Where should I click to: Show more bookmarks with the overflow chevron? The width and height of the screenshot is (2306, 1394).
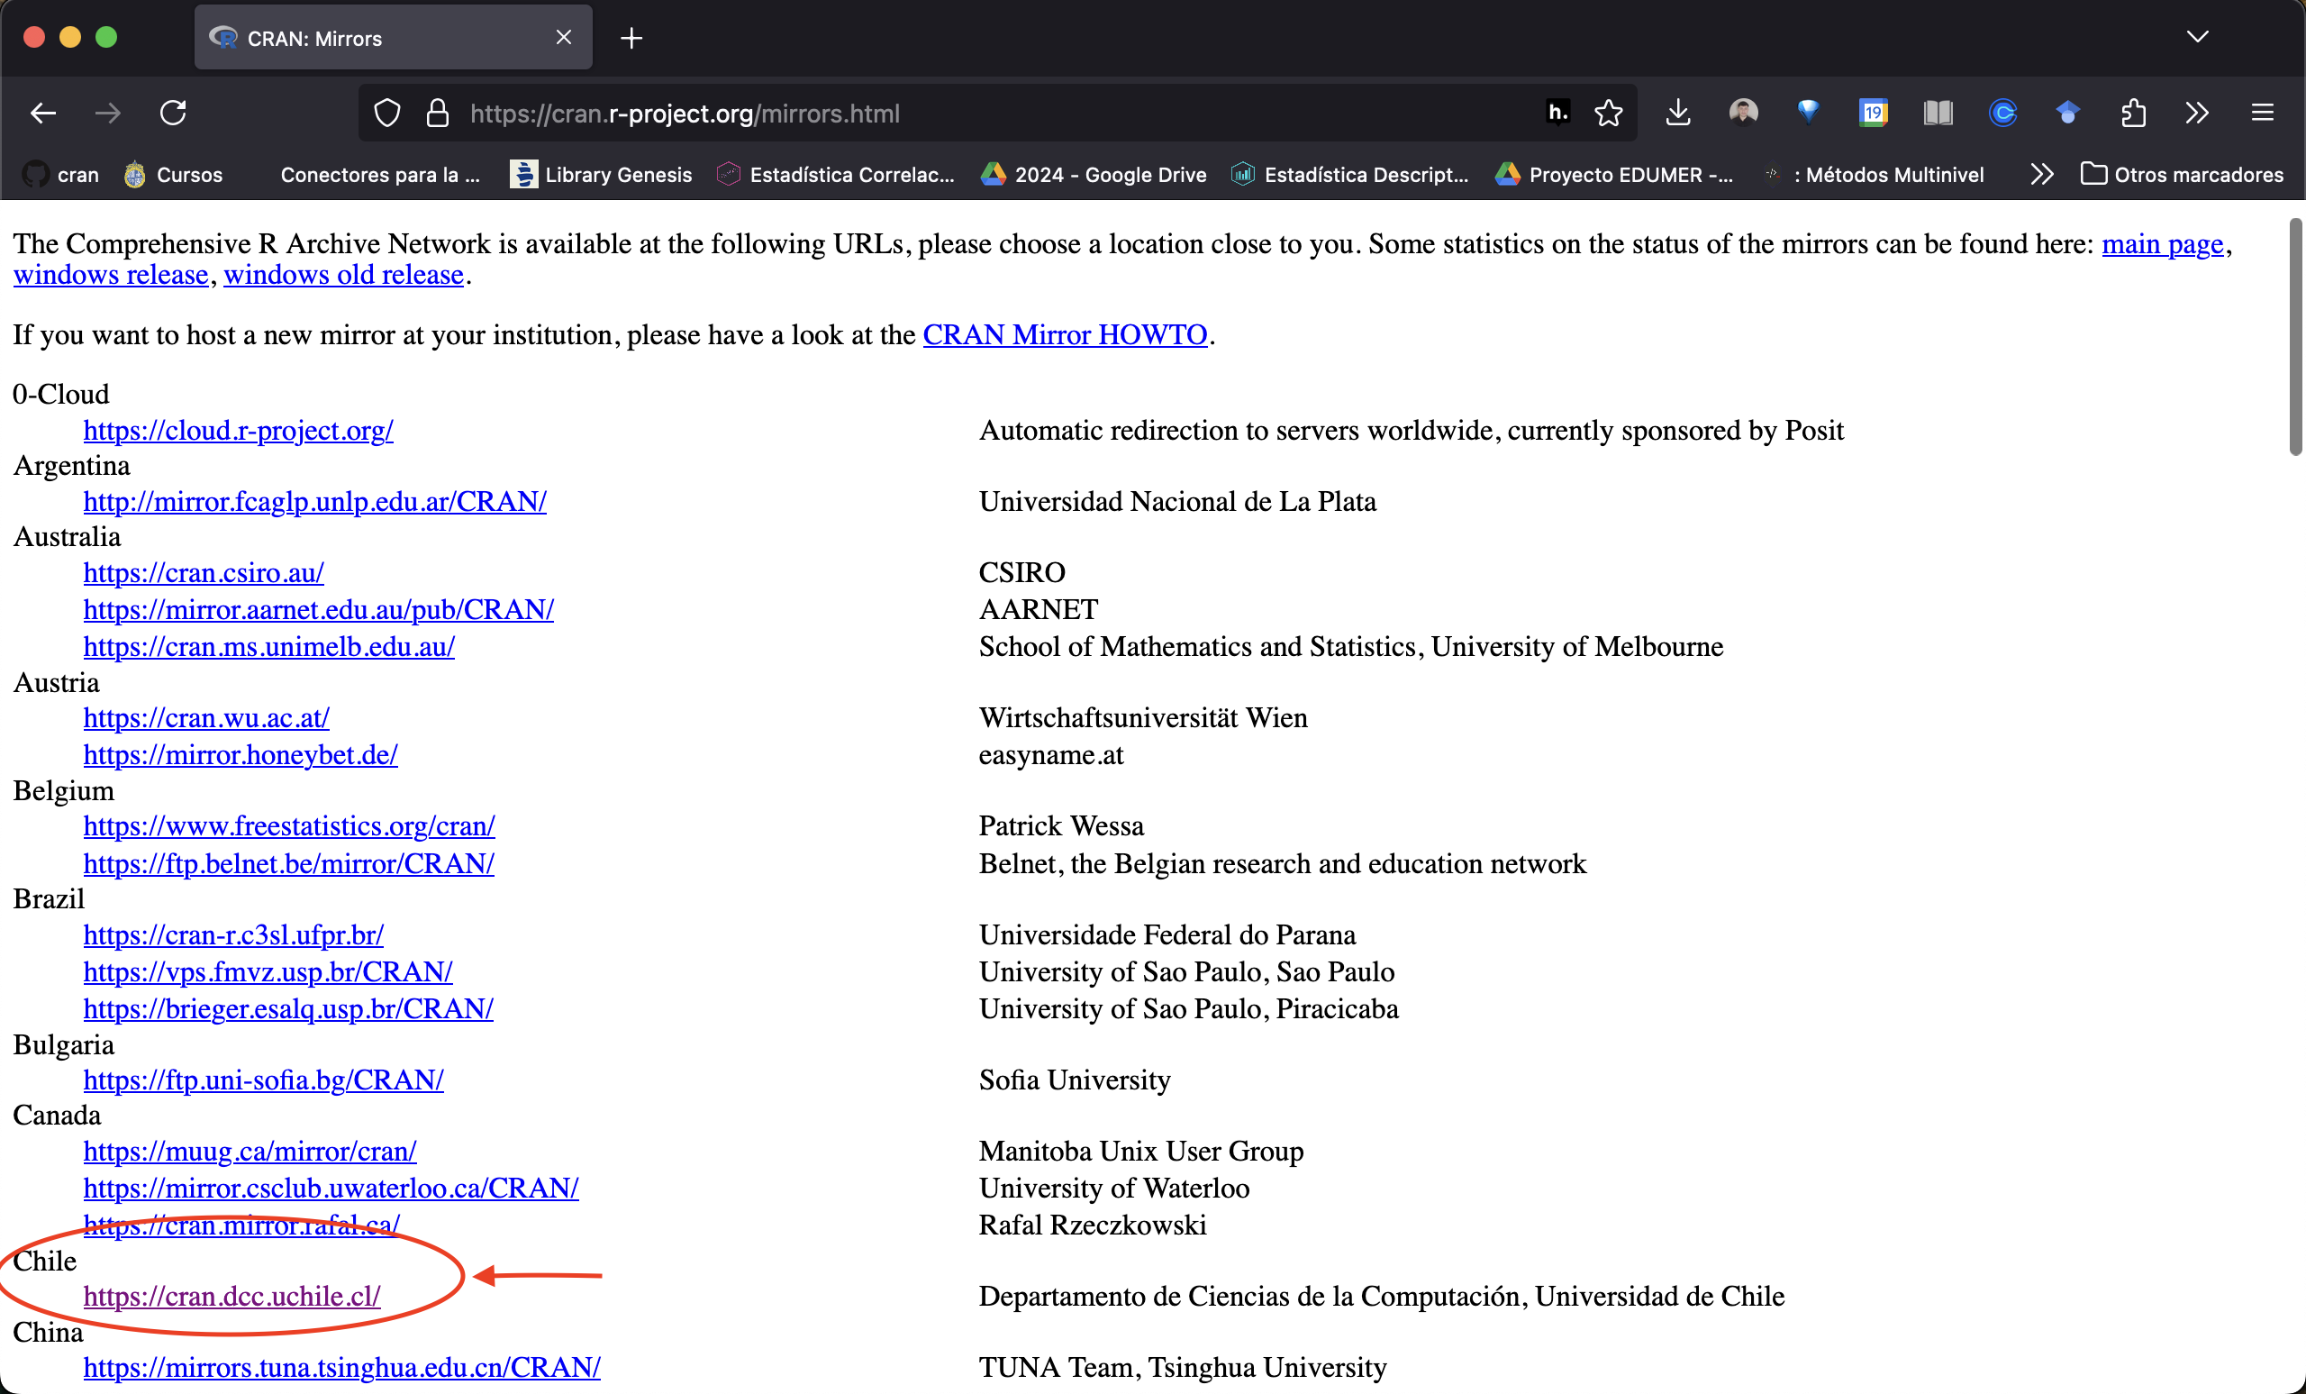pos(2041,175)
